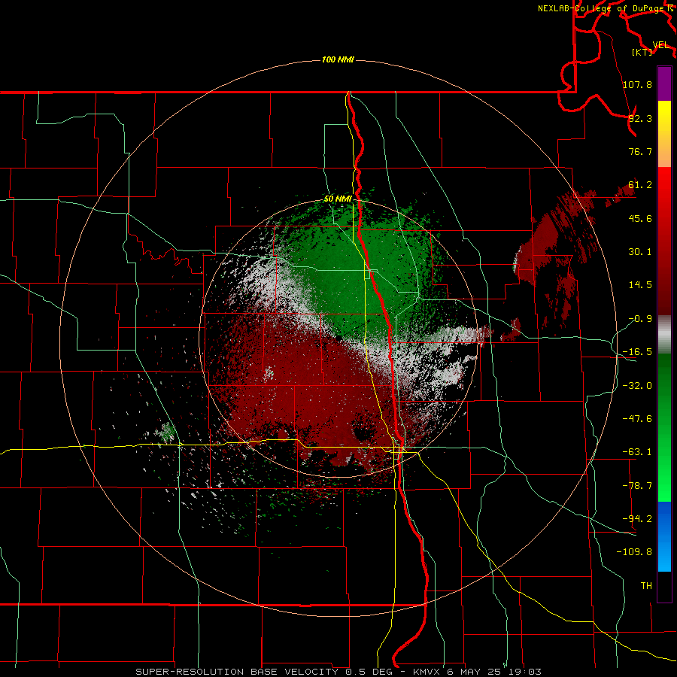The image size is (677, 677).
Task: Click the 76.7 scale value
Action: click(640, 151)
